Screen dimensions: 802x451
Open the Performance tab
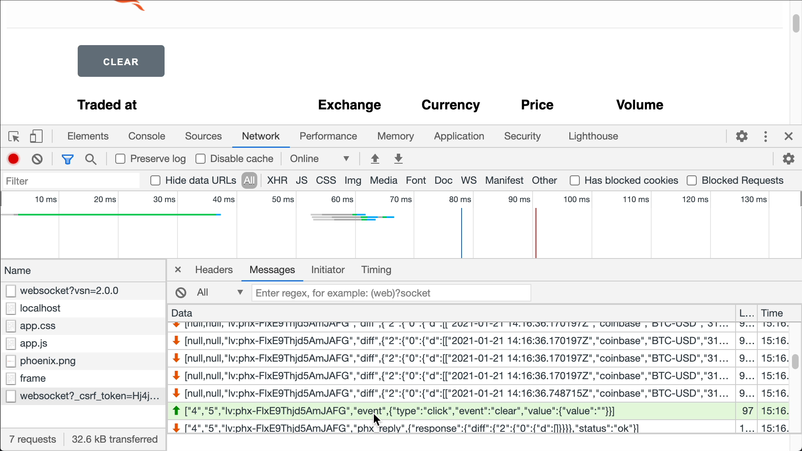(x=328, y=136)
